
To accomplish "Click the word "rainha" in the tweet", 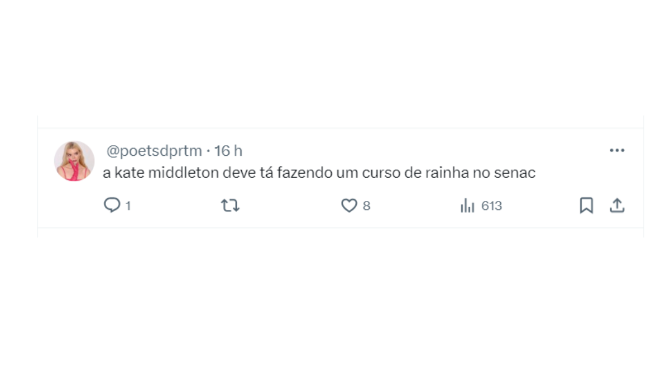I will (x=448, y=173).
